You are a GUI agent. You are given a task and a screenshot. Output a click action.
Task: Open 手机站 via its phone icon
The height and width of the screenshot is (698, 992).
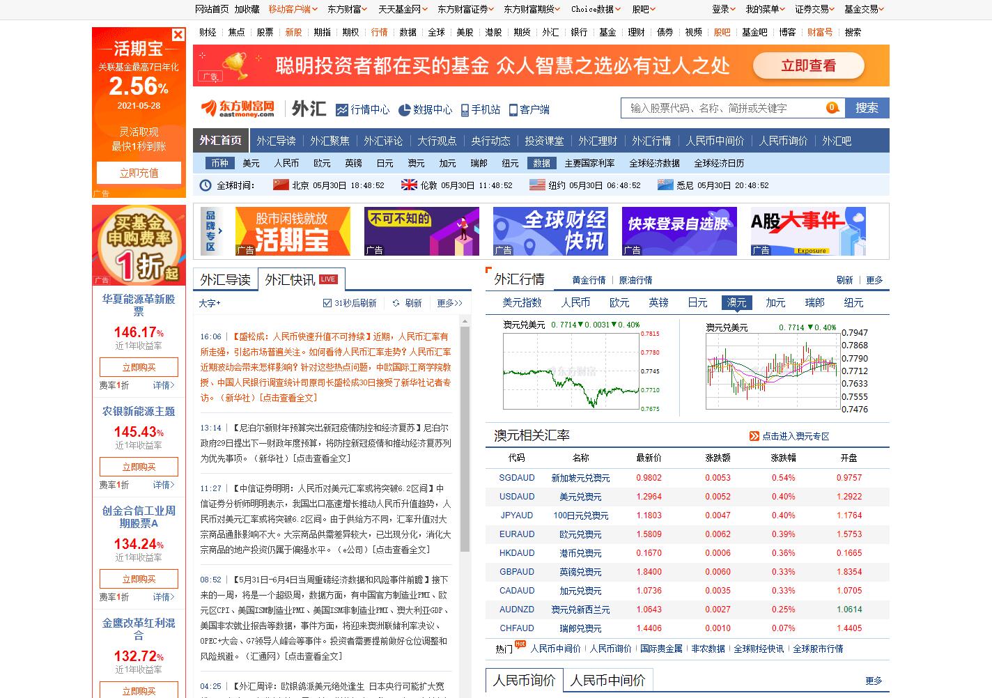pyautogui.click(x=465, y=110)
